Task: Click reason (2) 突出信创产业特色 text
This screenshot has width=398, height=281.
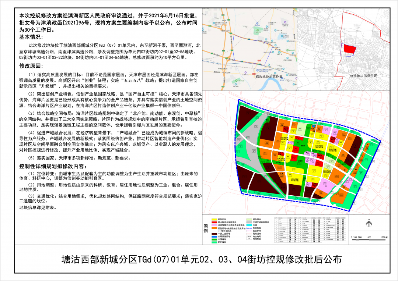Action: (111, 100)
